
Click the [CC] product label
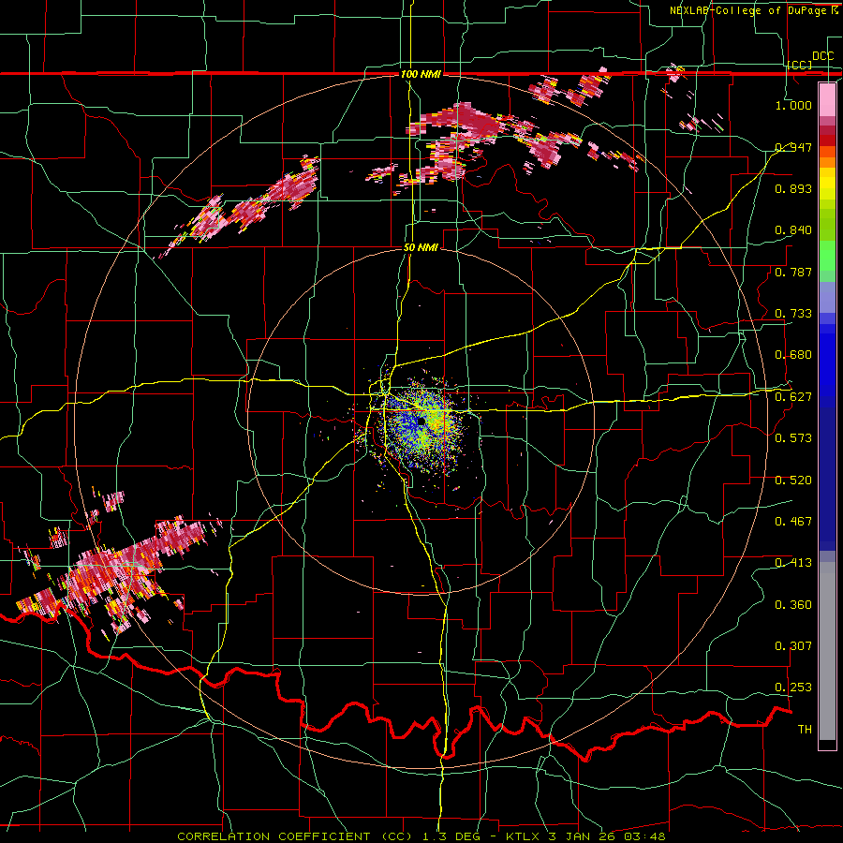[799, 65]
